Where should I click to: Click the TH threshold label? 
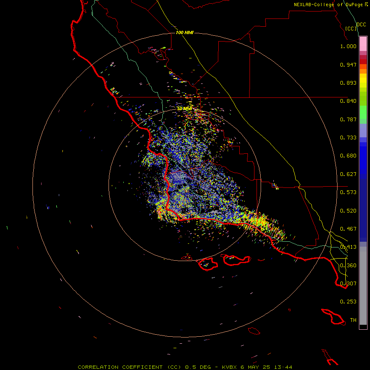click(x=353, y=320)
